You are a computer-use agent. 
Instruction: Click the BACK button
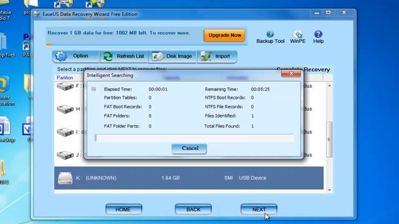tap(193, 209)
